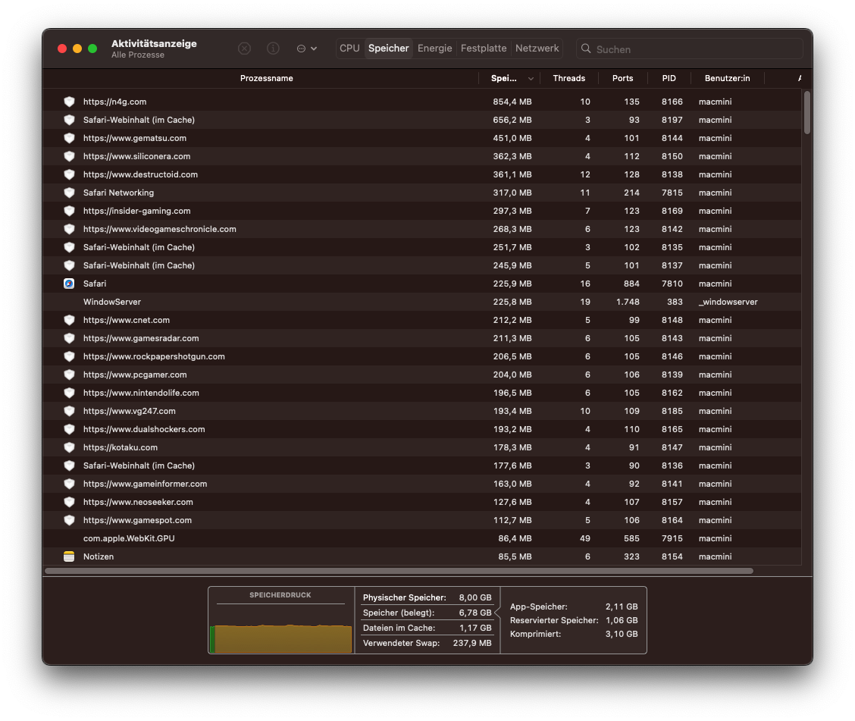
Task: Click the magnifying glass search icon
Action: click(x=586, y=49)
